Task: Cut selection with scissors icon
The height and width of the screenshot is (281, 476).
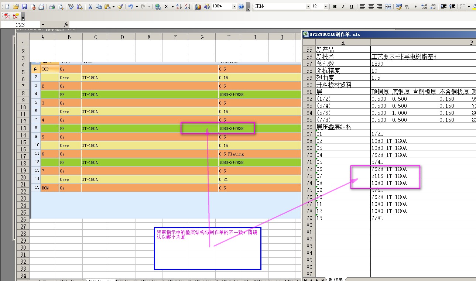Action: click(90, 7)
